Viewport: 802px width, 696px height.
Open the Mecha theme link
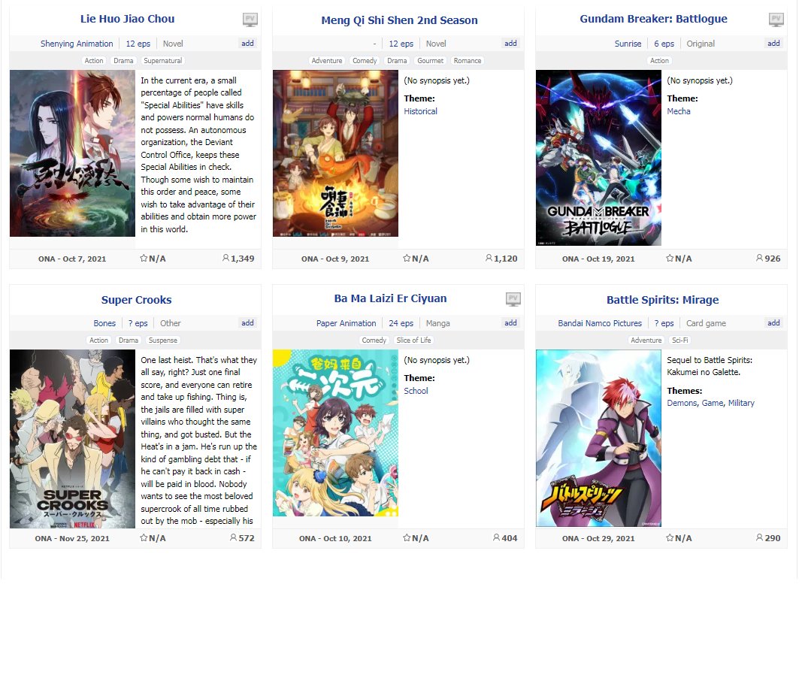(678, 111)
